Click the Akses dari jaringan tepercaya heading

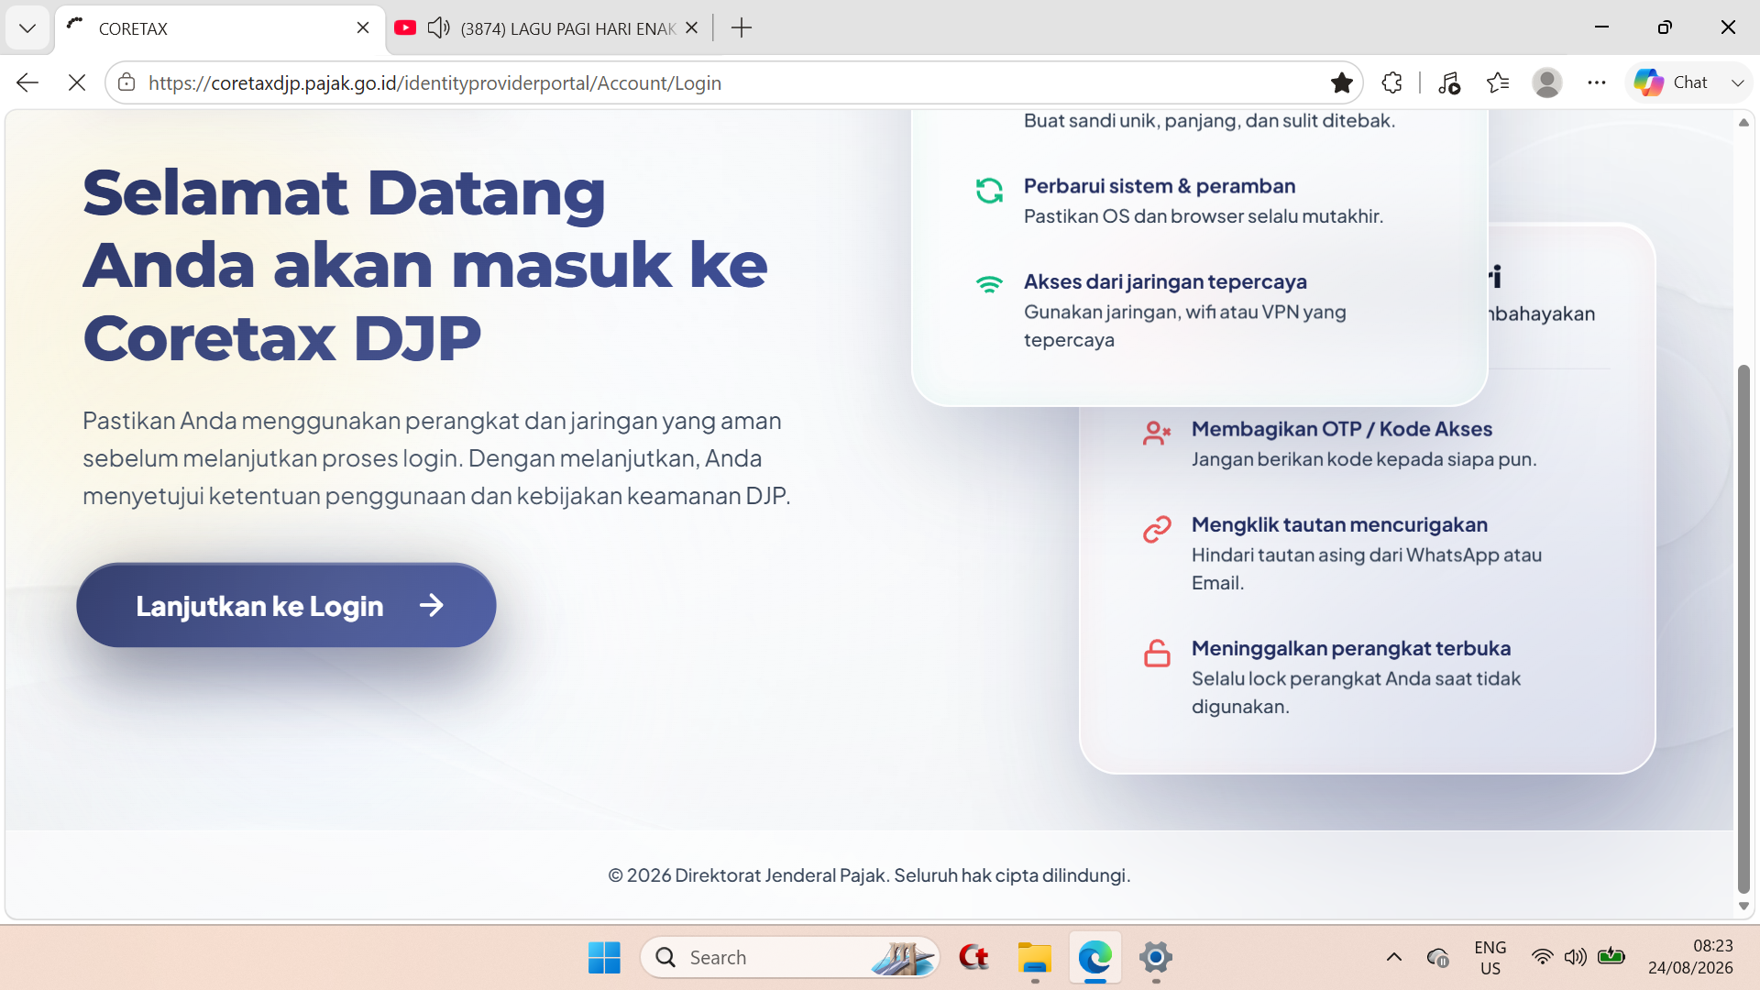1165,281
